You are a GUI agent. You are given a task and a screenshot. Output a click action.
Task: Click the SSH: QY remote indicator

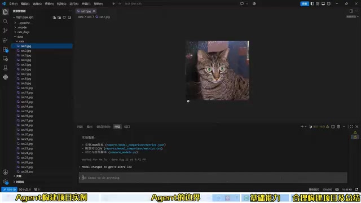coord(10,189)
